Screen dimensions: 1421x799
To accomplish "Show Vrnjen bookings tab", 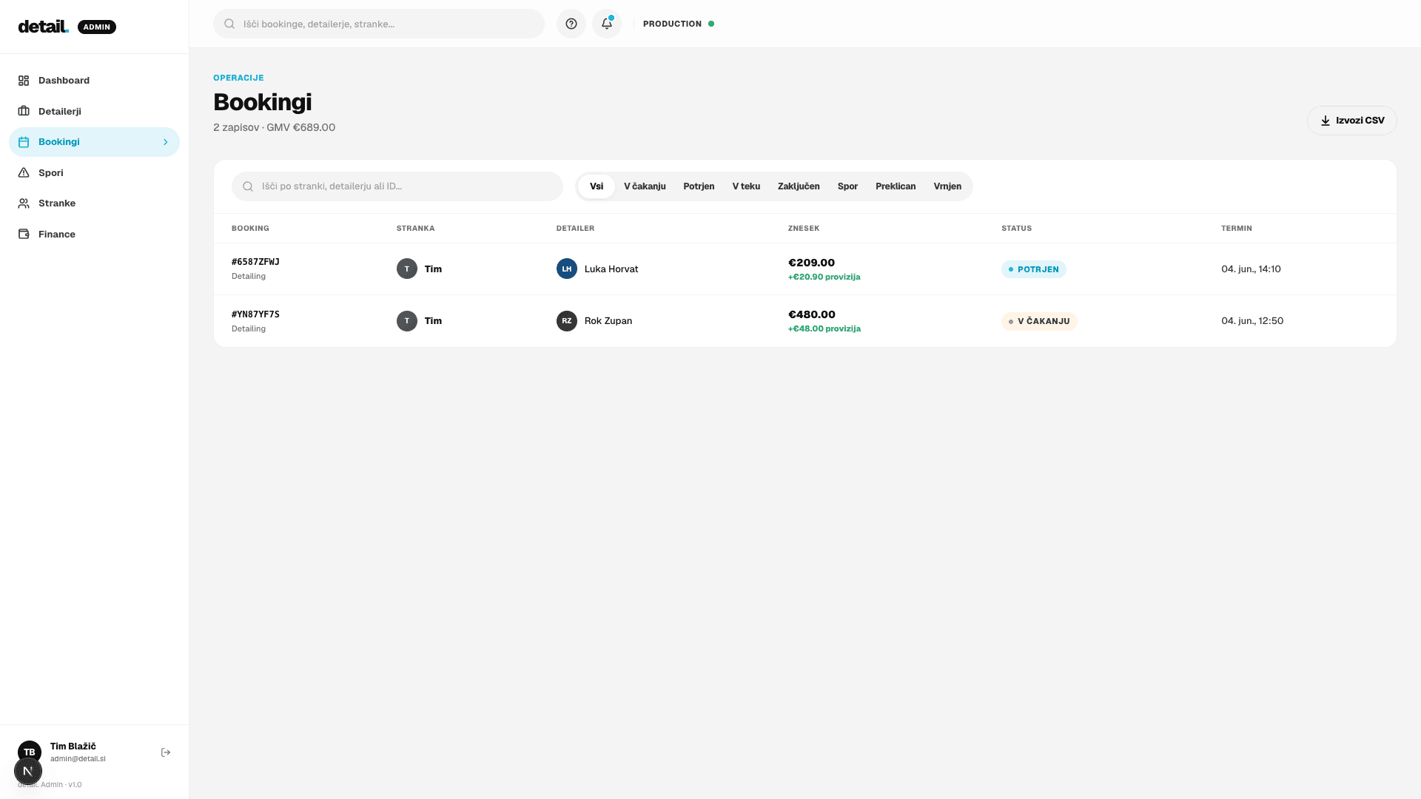I will pyautogui.click(x=947, y=186).
